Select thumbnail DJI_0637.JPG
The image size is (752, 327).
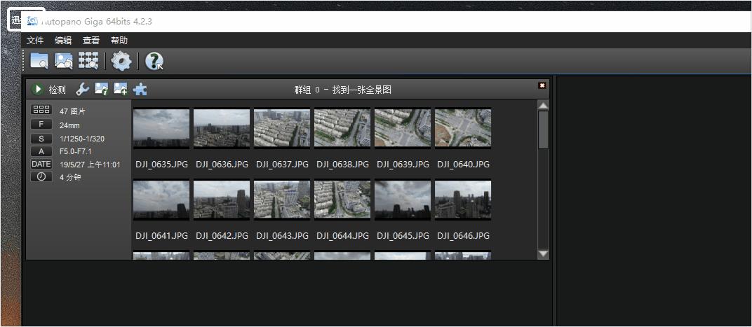coord(282,128)
